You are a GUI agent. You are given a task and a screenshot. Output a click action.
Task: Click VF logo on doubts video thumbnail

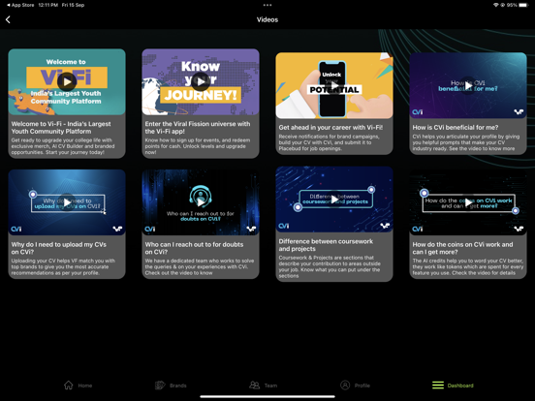point(251,230)
